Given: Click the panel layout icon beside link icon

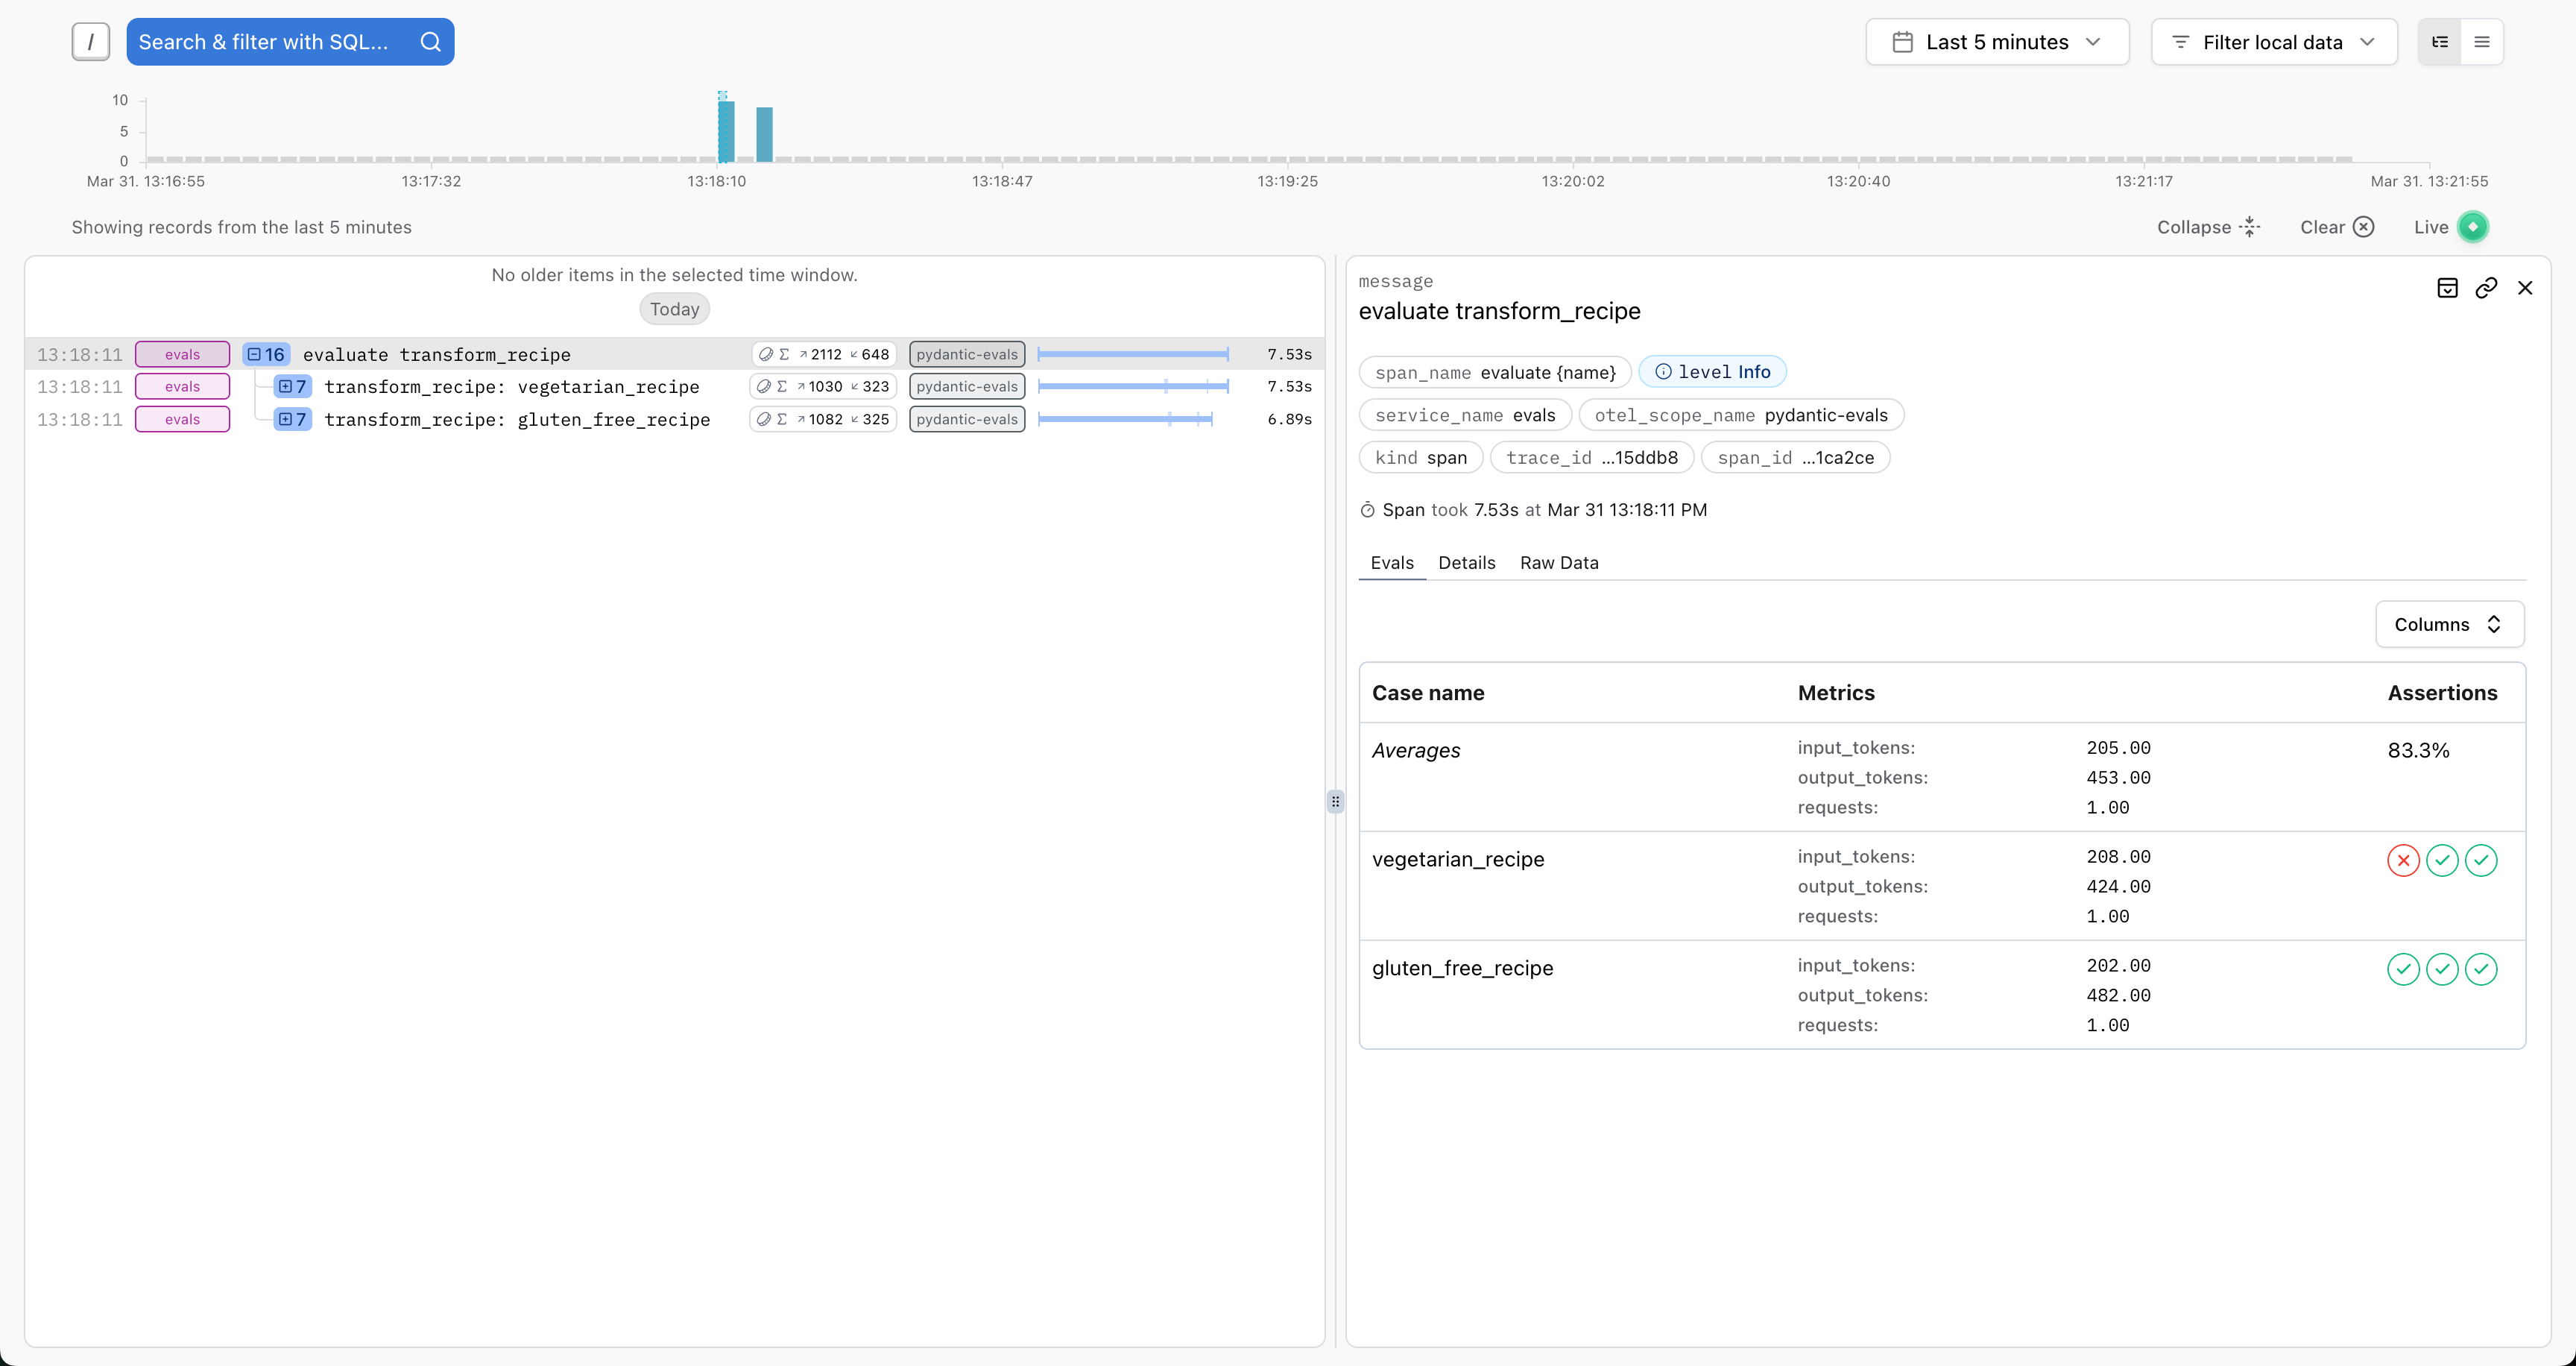Looking at the screenshot, I should pyautogui.click(x=2447, y=288).
